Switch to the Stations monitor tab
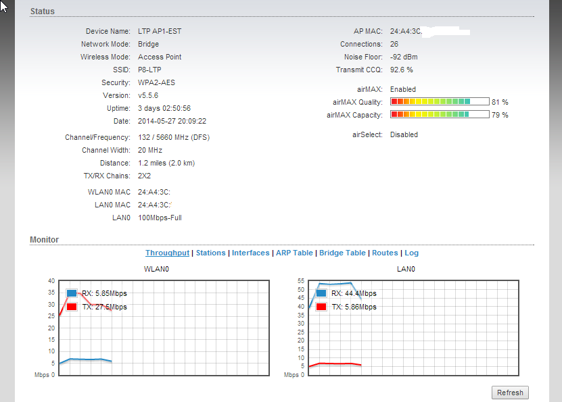Image resolution: width=562 pixels, height=402 pixels. pos(211,253)
